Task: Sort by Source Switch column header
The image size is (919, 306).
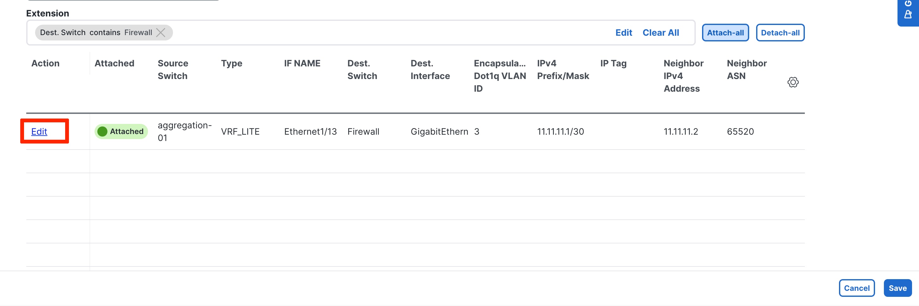Action: click(x=173, y=70)
